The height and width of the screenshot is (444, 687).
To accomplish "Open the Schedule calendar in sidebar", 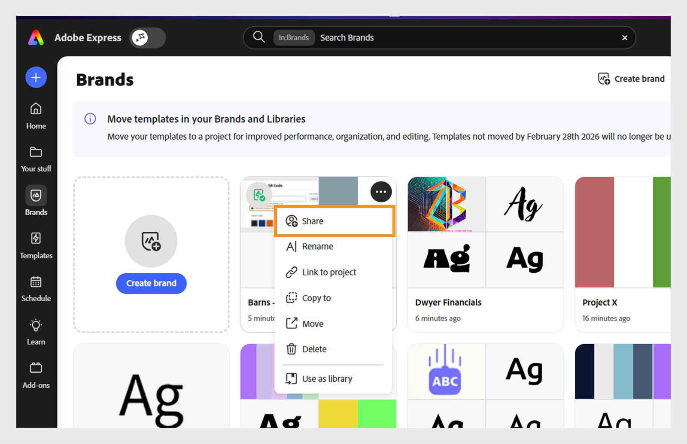I will pyautogui.click(x=36, y=289).
